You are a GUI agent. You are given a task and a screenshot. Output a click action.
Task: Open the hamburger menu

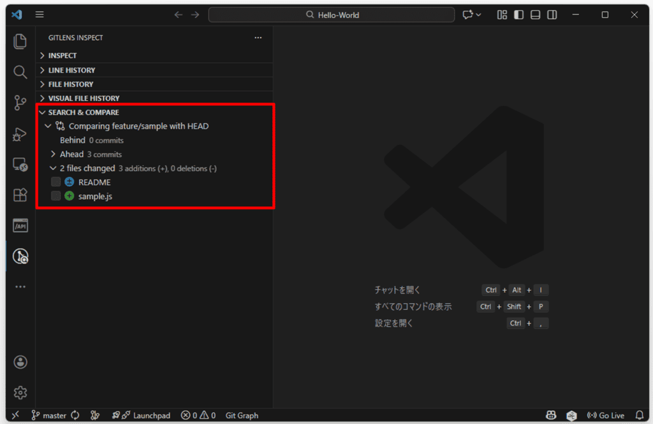click(x=40, y=14)
